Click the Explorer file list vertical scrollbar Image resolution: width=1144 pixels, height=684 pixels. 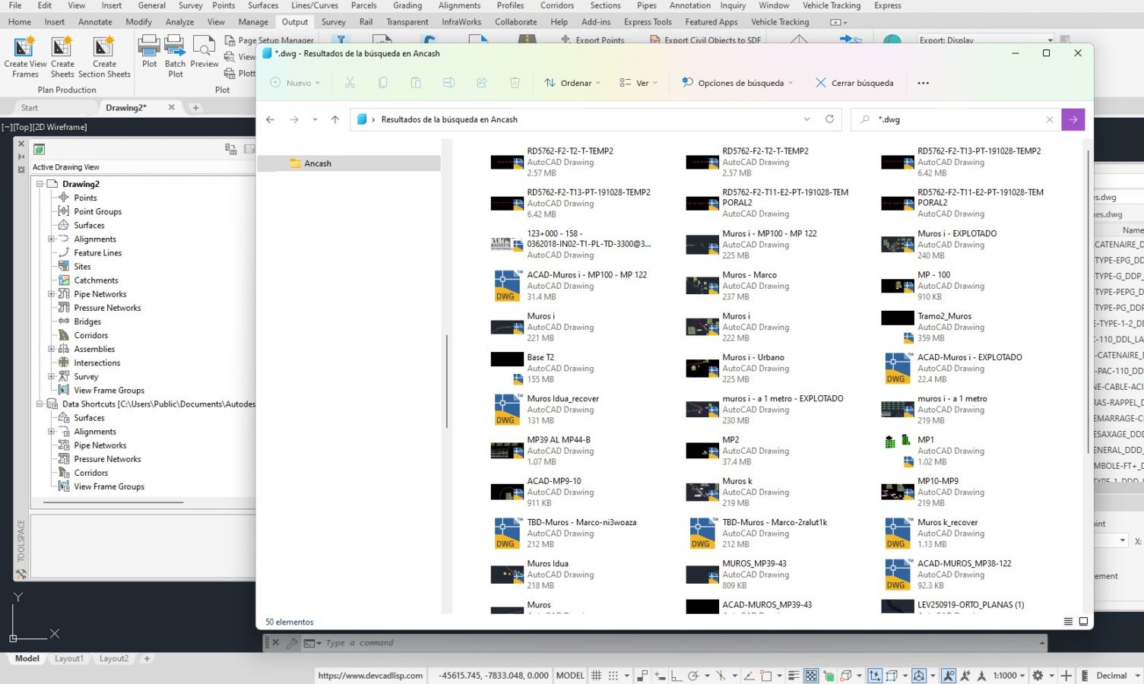pos(1089,304)
